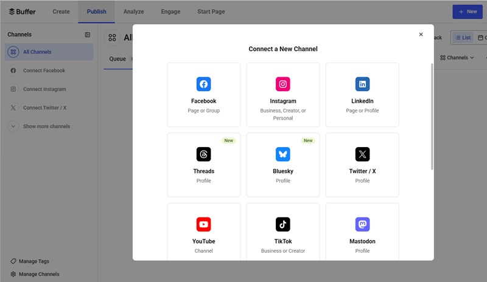Open the Channels filter dropdown
487x282 pixels.
(x=457, y=58)
